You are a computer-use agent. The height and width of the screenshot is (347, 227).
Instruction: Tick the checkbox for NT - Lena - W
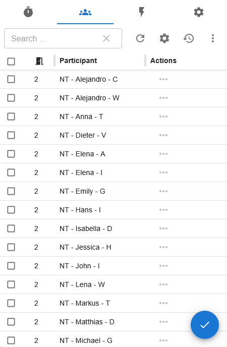pyautogui.click(x=11, y=284)
